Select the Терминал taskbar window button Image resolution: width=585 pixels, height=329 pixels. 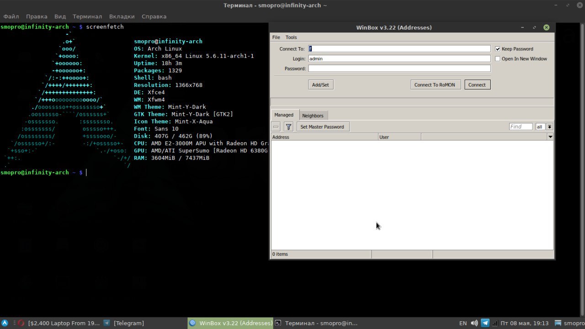tap(316, 323)
